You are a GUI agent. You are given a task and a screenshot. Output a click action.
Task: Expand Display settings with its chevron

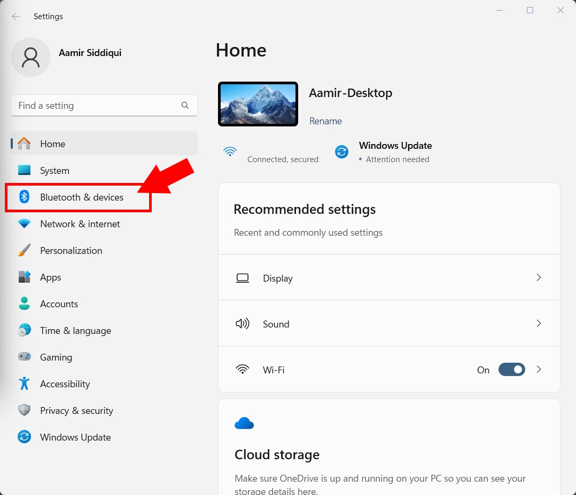[539, 277]
